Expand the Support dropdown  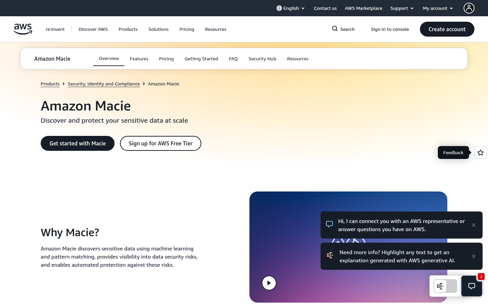click(x=402, y=8)
